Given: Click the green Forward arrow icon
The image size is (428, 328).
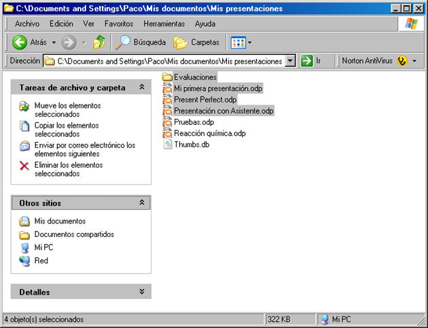Looking at the screenshot, I should (x=69, y=42).
